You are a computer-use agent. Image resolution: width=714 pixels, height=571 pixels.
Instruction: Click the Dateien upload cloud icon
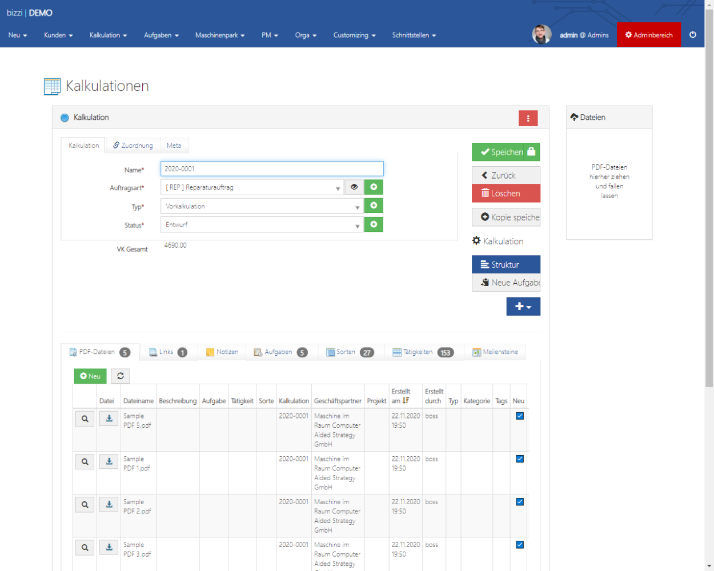[x=574, y=117]
